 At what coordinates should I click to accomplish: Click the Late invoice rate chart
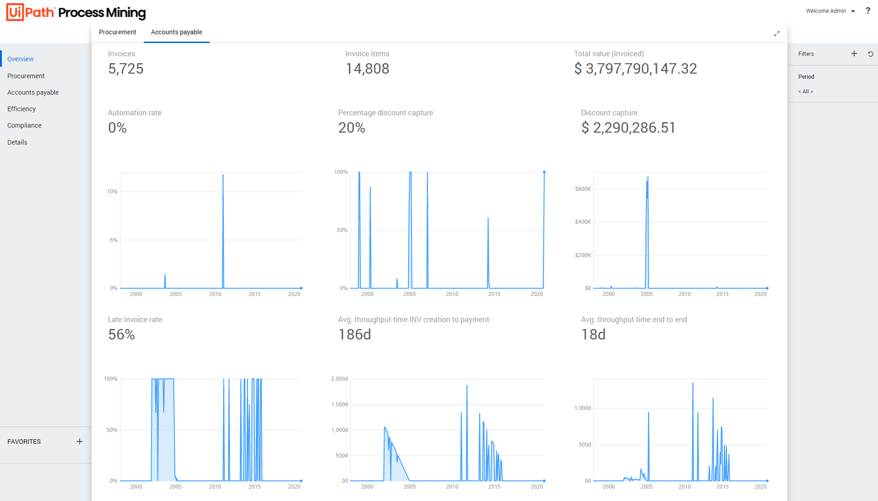pos(211,430)
